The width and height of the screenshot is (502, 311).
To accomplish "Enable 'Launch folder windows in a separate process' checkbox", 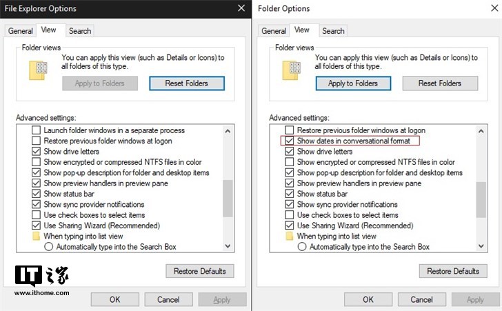I will (36, 130).
